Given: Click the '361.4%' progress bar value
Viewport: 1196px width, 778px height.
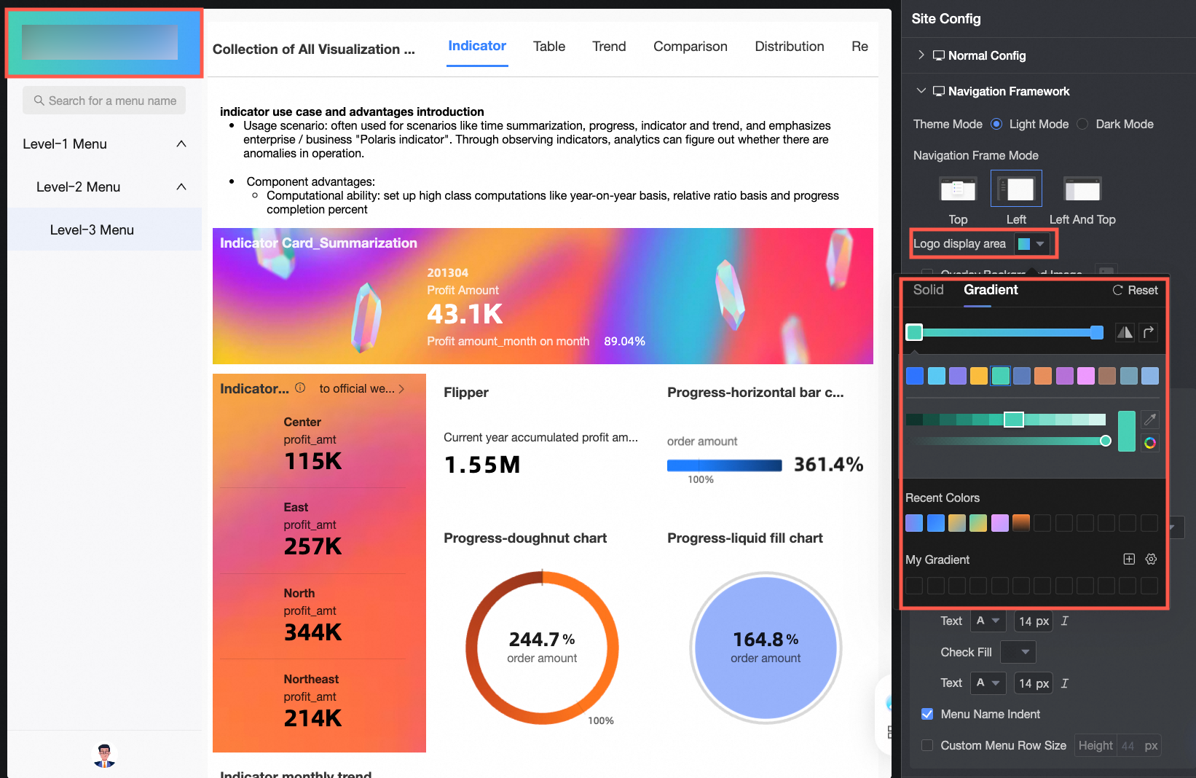Looking at the screenshot, I should pos(828,465).
